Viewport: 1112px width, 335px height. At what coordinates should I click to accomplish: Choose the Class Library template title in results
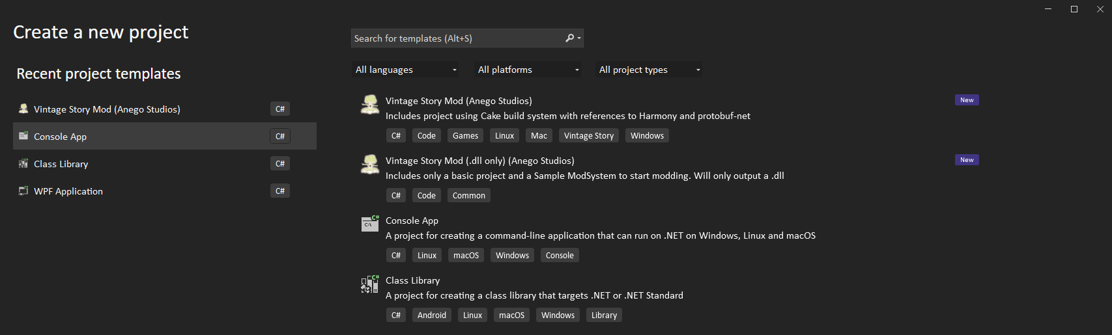(x=412, y=280)
